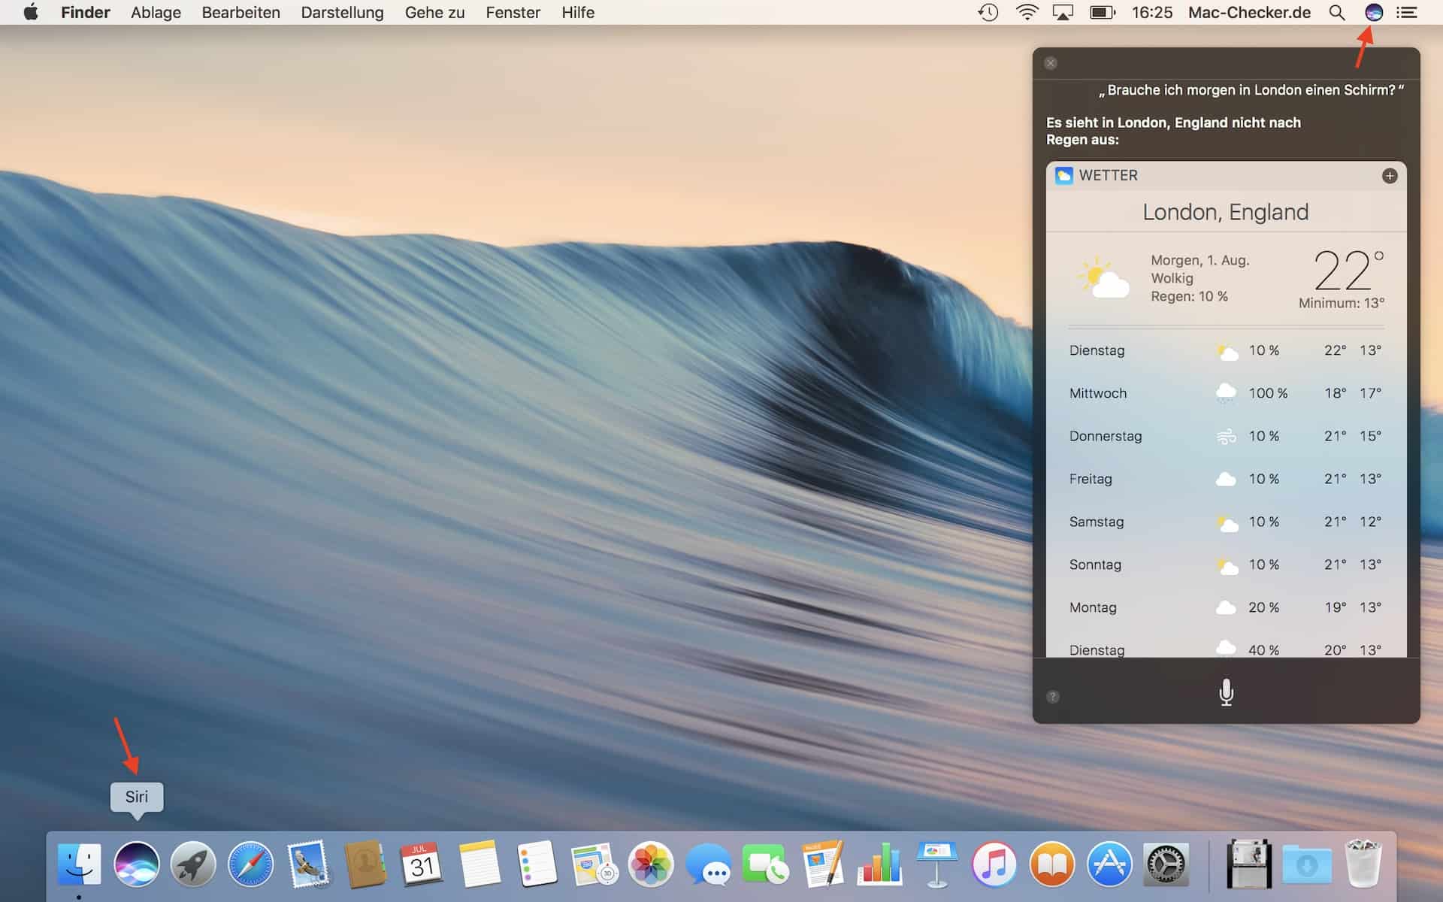Viewport: 1443px width, 902px height.
Task: Open Pages document icon in Dock
Action: [x=822, y=864]
